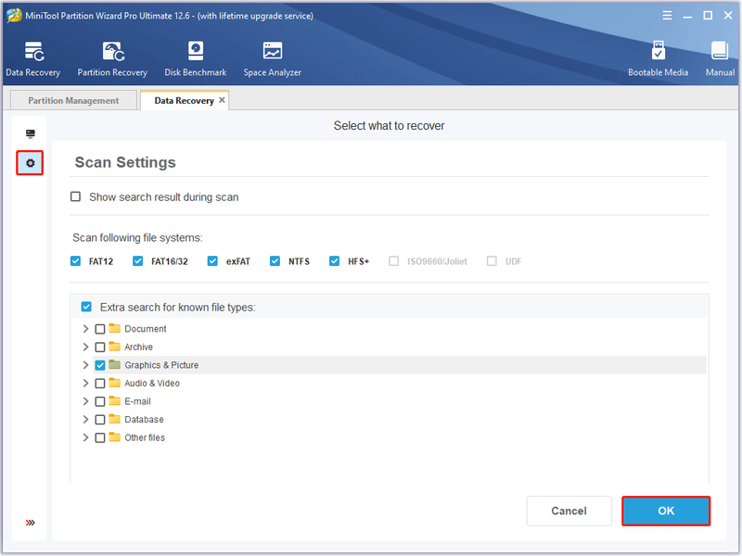
Task: Open the Space Analyzer tool
Action: (272, 58)
